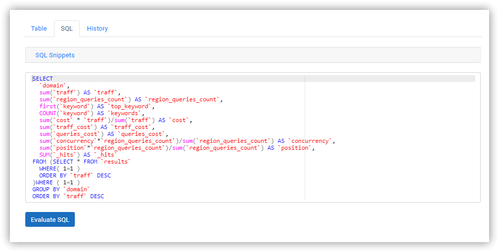
Task: Click the COUNT(`keyword`) AS `keywords` line
Action: 92,113
